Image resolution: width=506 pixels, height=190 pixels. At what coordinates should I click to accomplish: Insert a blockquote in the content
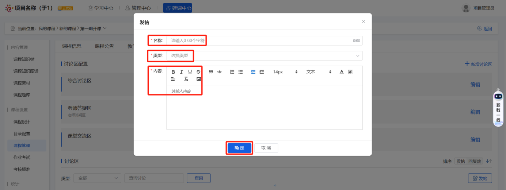[211, 72]
